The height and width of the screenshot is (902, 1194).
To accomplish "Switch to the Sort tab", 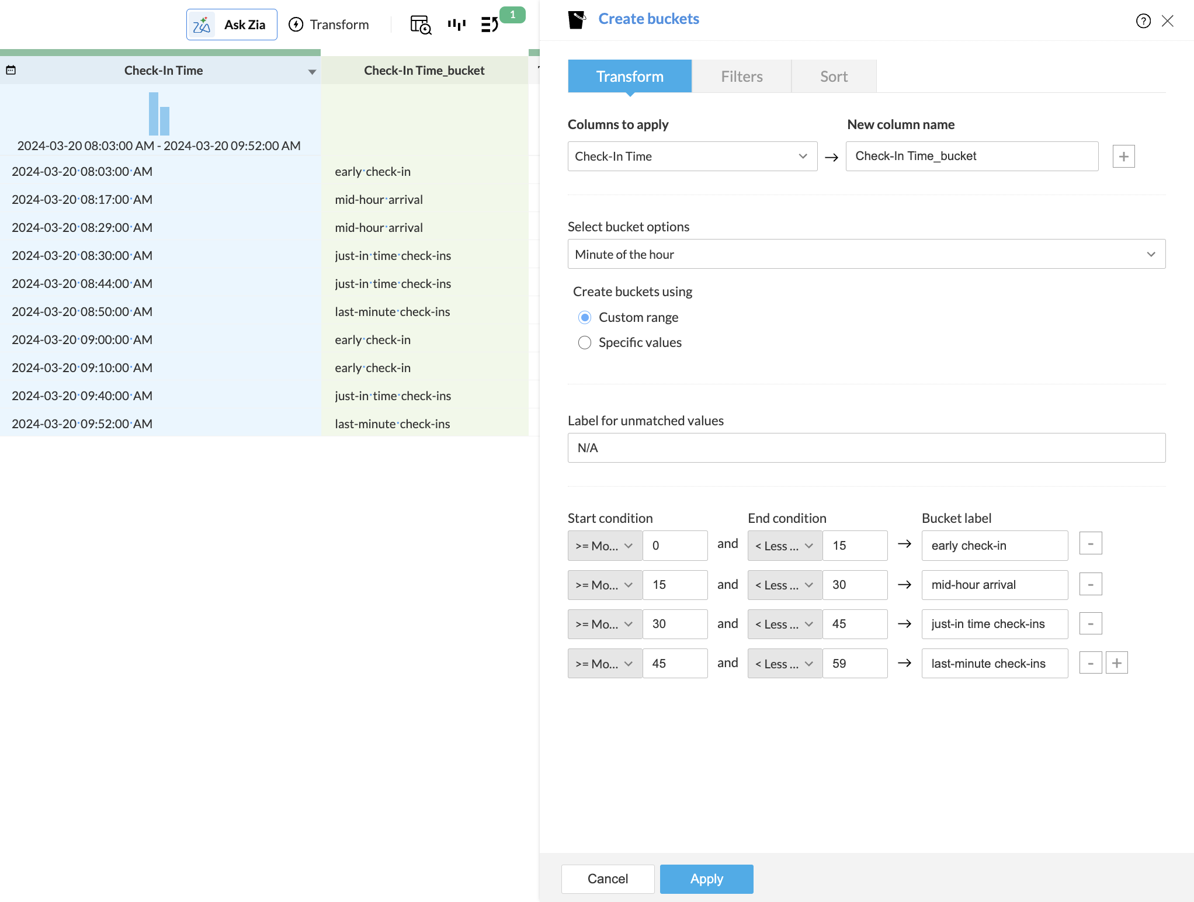I will tap(834, 77).
